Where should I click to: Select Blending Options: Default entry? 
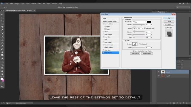(111, 21)
